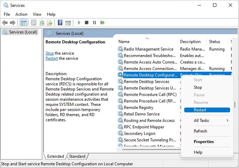This screenshot has width=239, height=168.
Task: Click the Restart Service toolbar icon
Action: pyautogui.click(x=103, y=23)
